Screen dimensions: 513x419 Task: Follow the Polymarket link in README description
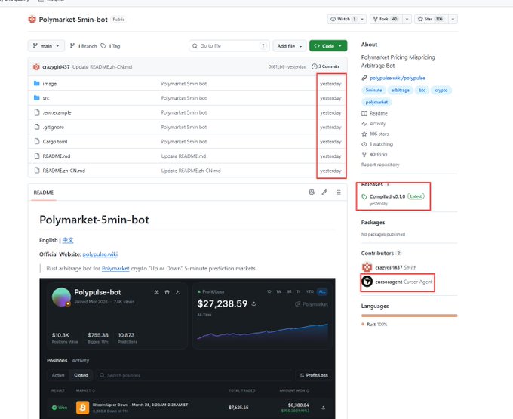115,269
